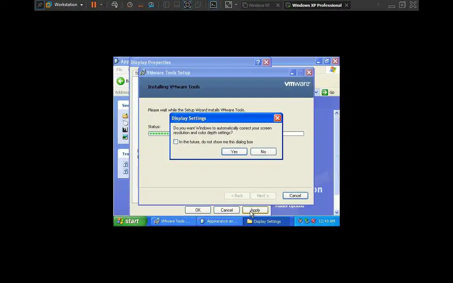Screen dimensions: 453x283
Task: Minimize the VMware Tools Setup window
Action: point(292,73)
